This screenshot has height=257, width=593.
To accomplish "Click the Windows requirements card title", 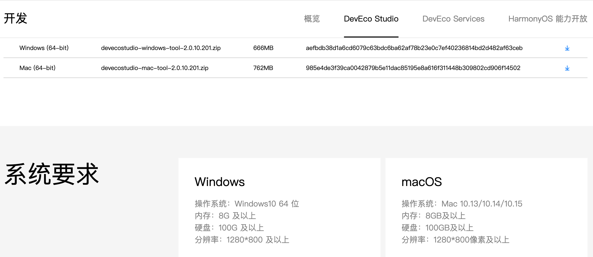I will pos(219,182).
